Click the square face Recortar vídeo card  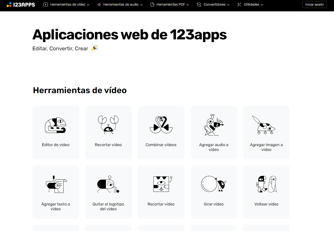(x=161, y=192)
